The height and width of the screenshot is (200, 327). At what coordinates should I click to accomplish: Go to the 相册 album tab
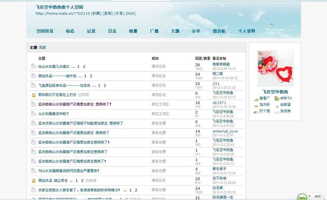[133, 31]
